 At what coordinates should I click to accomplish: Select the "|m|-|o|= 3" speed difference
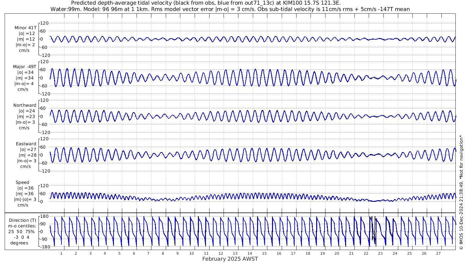(25, 199)
